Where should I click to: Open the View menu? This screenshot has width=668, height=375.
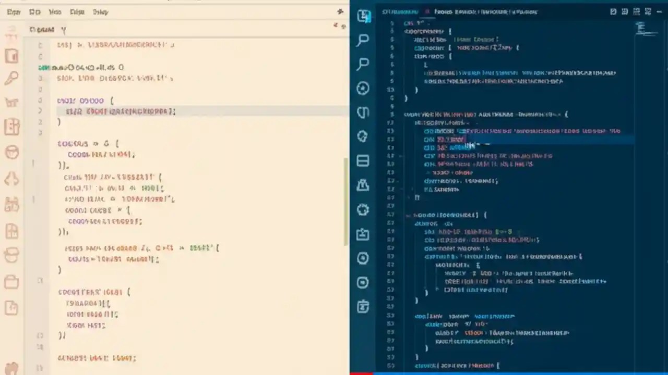pos(55,11)
